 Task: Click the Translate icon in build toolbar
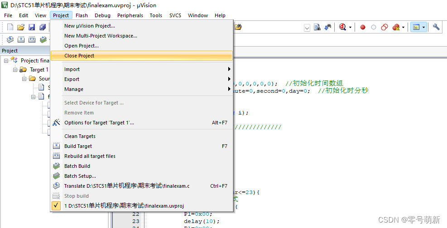click(x=10, y=39)
